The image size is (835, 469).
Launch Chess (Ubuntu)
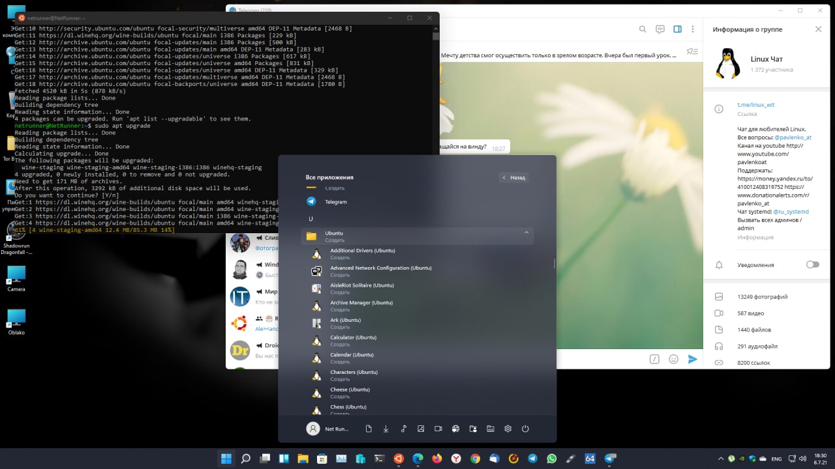[417, 408]
